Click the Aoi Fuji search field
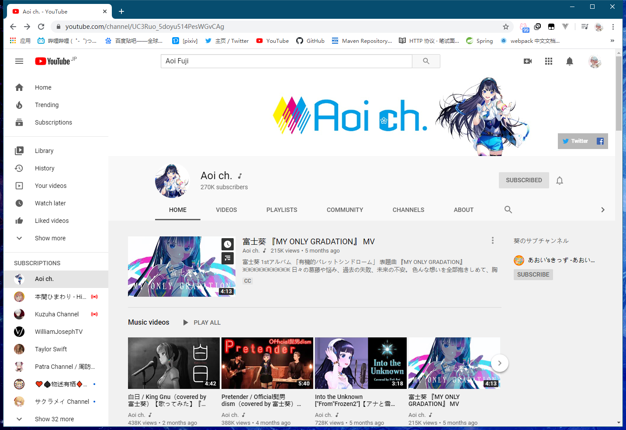 (286, 61)
